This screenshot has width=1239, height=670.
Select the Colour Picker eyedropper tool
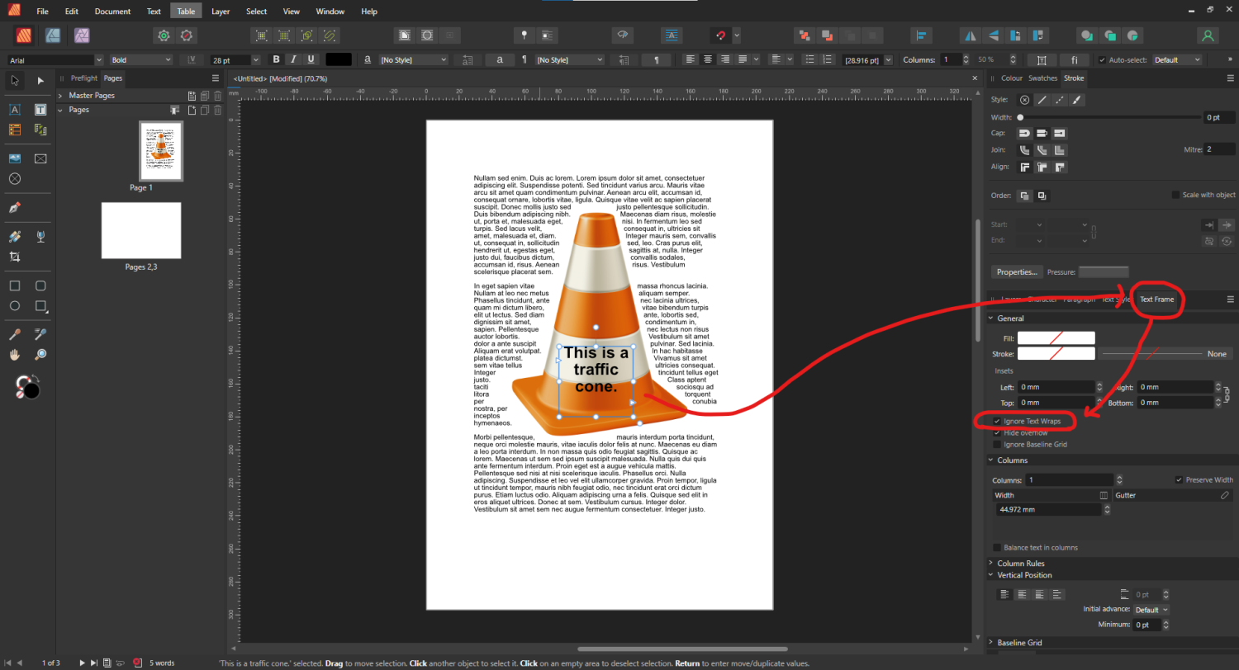(x=14, y=333)
